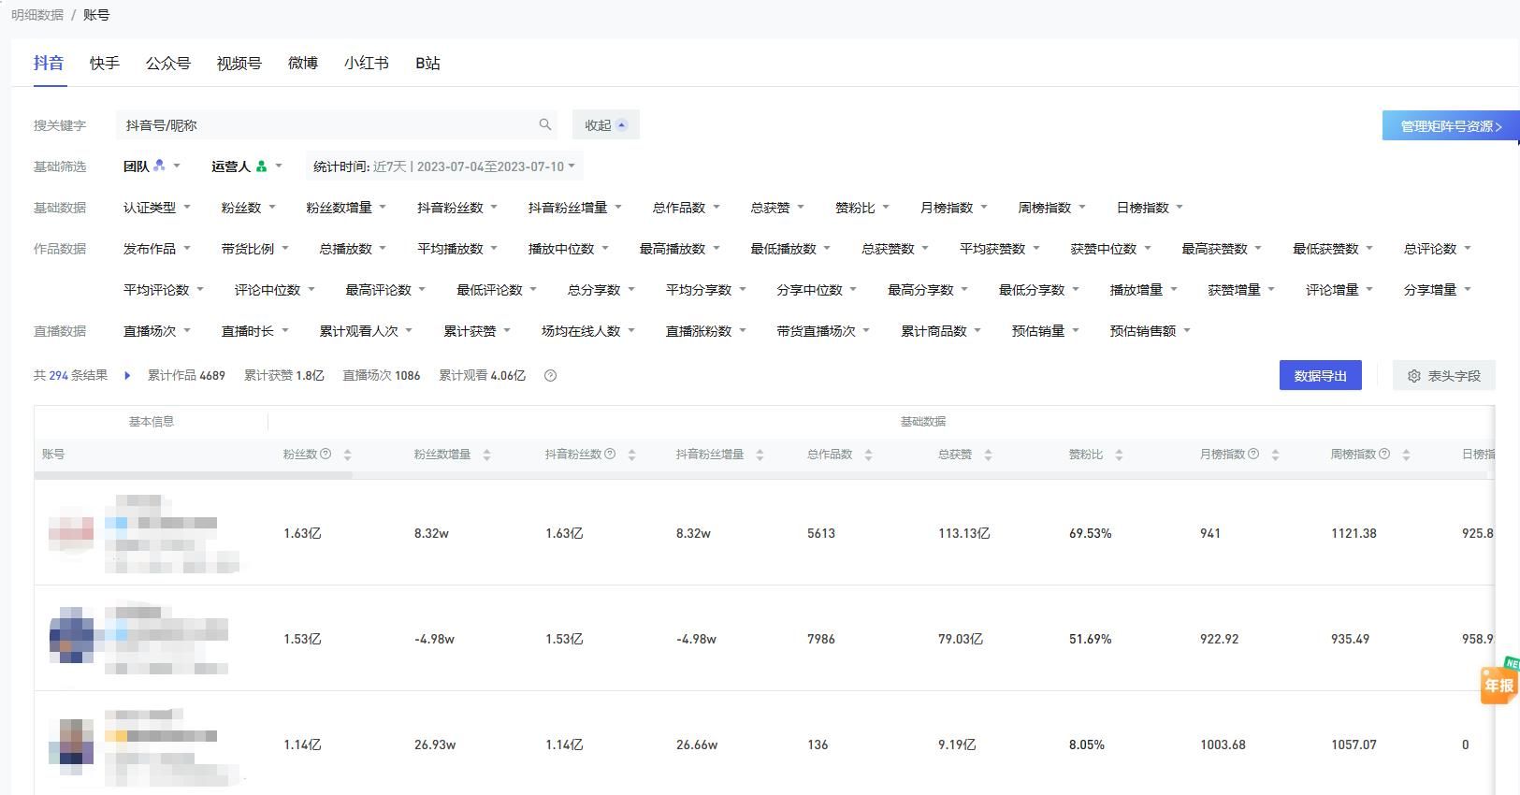Open the 预估销售额 filter dropdown
1520x795 pixels.
(1150, 331)
